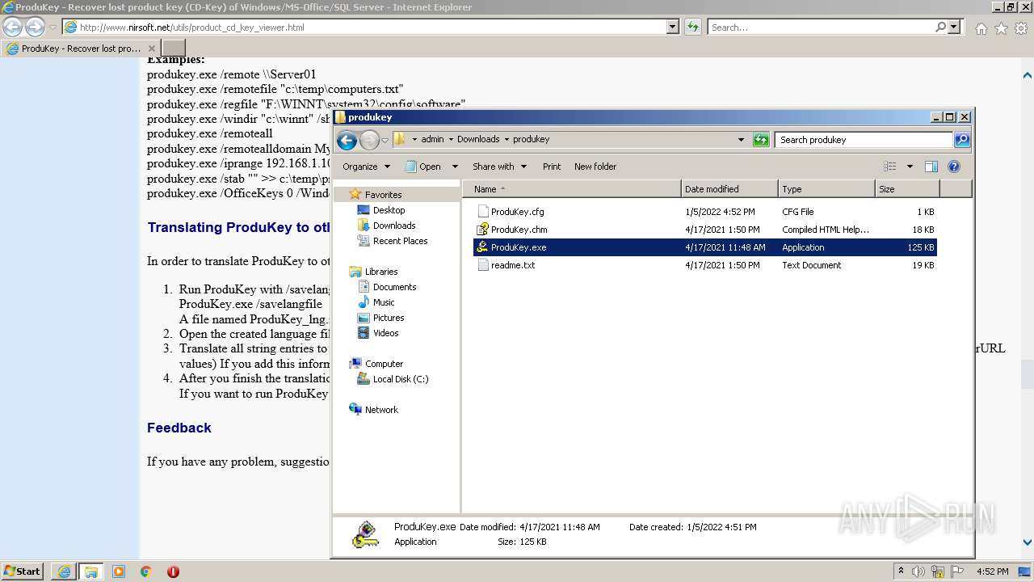Viewport: 1034px width, 582px height.
Task: Click the Explorer forward arrow button
Action: pyautogui.click(x=369, y=141)
